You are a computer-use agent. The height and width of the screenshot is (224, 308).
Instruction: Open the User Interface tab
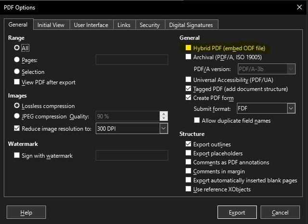pos(91,25)
